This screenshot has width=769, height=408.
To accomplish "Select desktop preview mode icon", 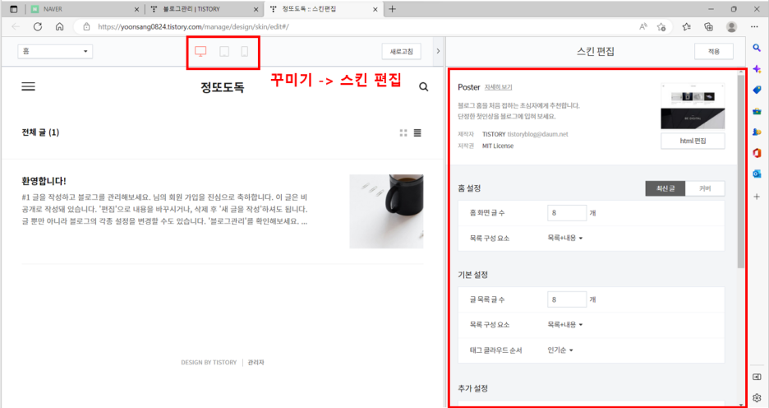I will 200,51.
